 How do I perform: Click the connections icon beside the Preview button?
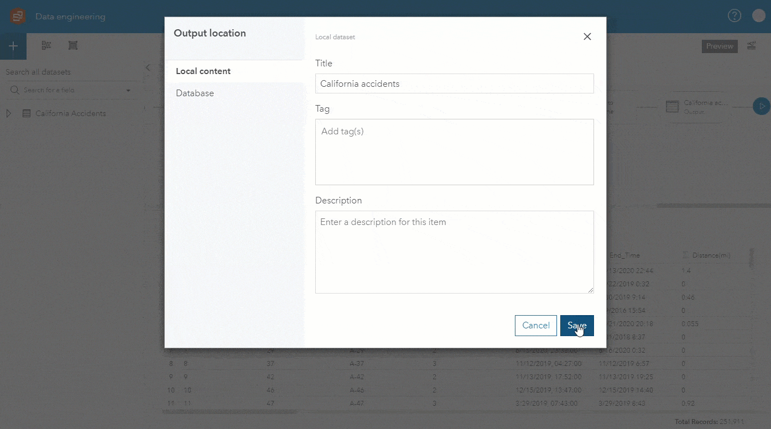pyautogui.click(x=752, y=46)
